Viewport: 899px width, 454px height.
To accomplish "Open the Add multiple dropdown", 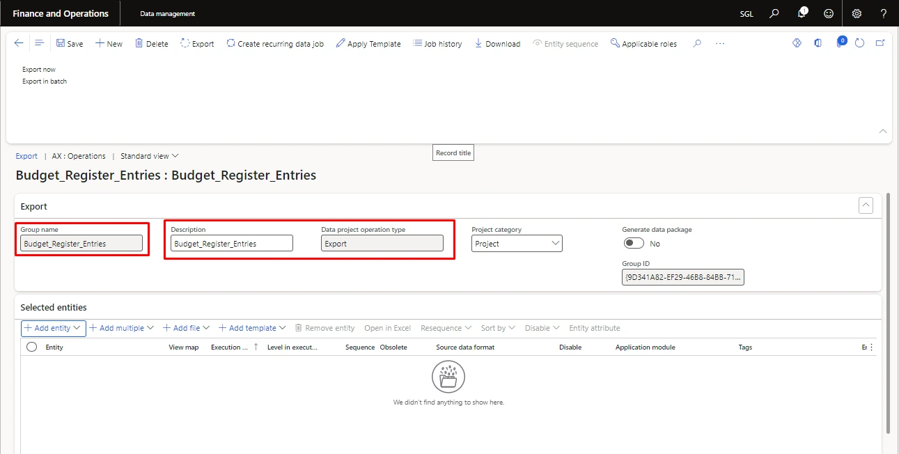I will click(x=122, y=328).
